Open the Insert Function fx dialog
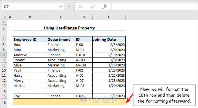This screenshot has height=108, width=198. point(105,7)
